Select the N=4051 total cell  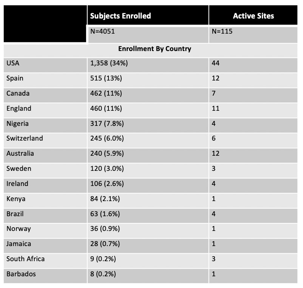click(148, 35)
